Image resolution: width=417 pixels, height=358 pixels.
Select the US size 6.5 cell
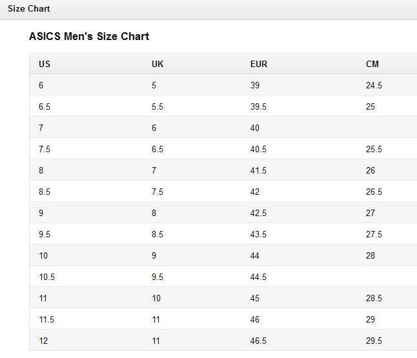tap(45, 107)
